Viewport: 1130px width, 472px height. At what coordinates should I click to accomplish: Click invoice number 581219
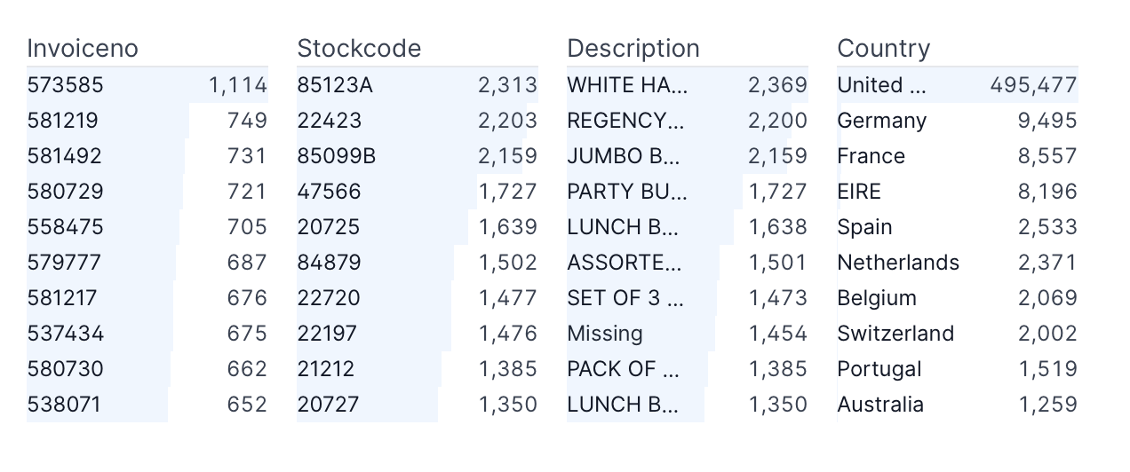(63, 121)
